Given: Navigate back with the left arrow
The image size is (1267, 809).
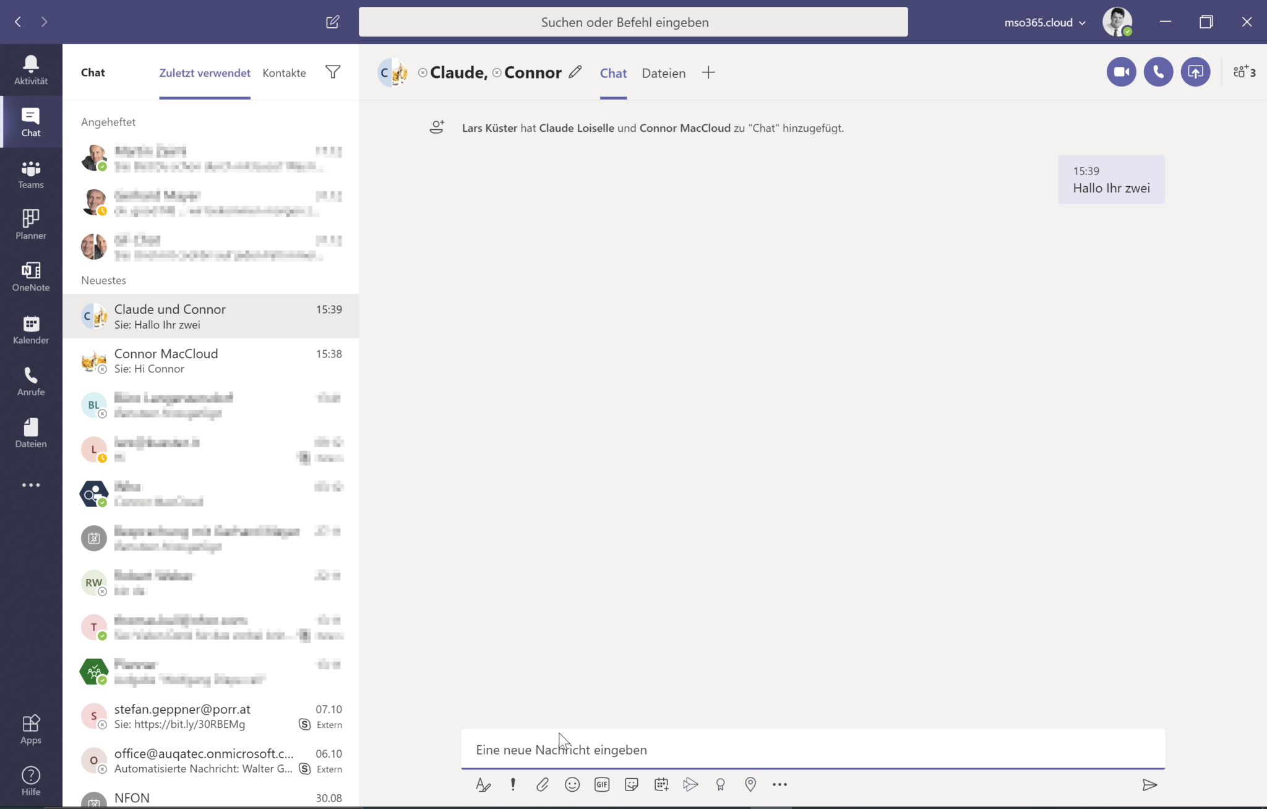Looking at the screenshot, I should tap(18, 22).
